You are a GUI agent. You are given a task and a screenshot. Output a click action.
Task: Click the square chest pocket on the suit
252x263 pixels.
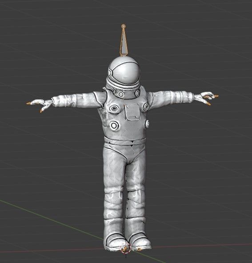coord(132,112)
